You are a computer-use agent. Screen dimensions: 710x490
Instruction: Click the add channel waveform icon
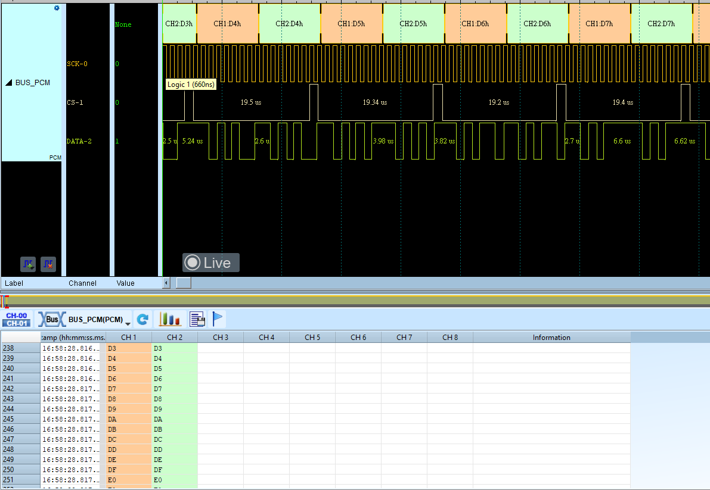28,264
